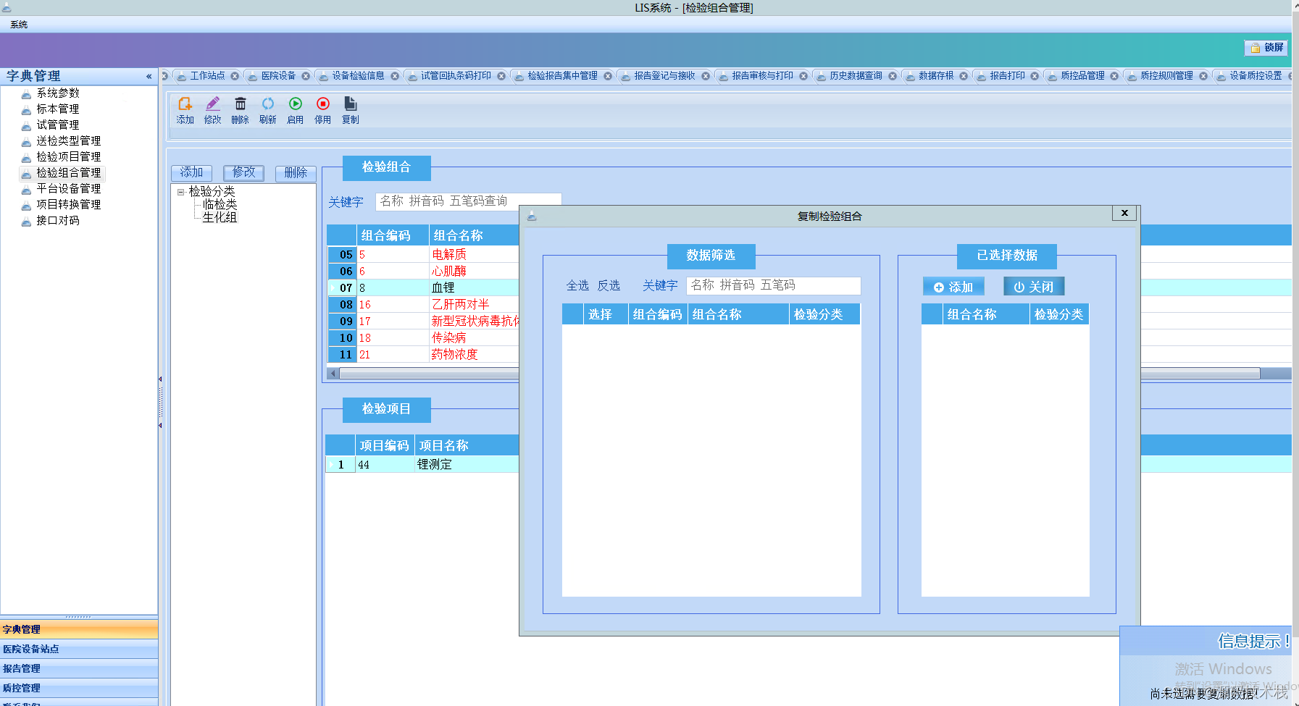Click the 修改 pencil toolbar icon
The width and height of the screenshot is (1299, 706).
click(212, 111)
